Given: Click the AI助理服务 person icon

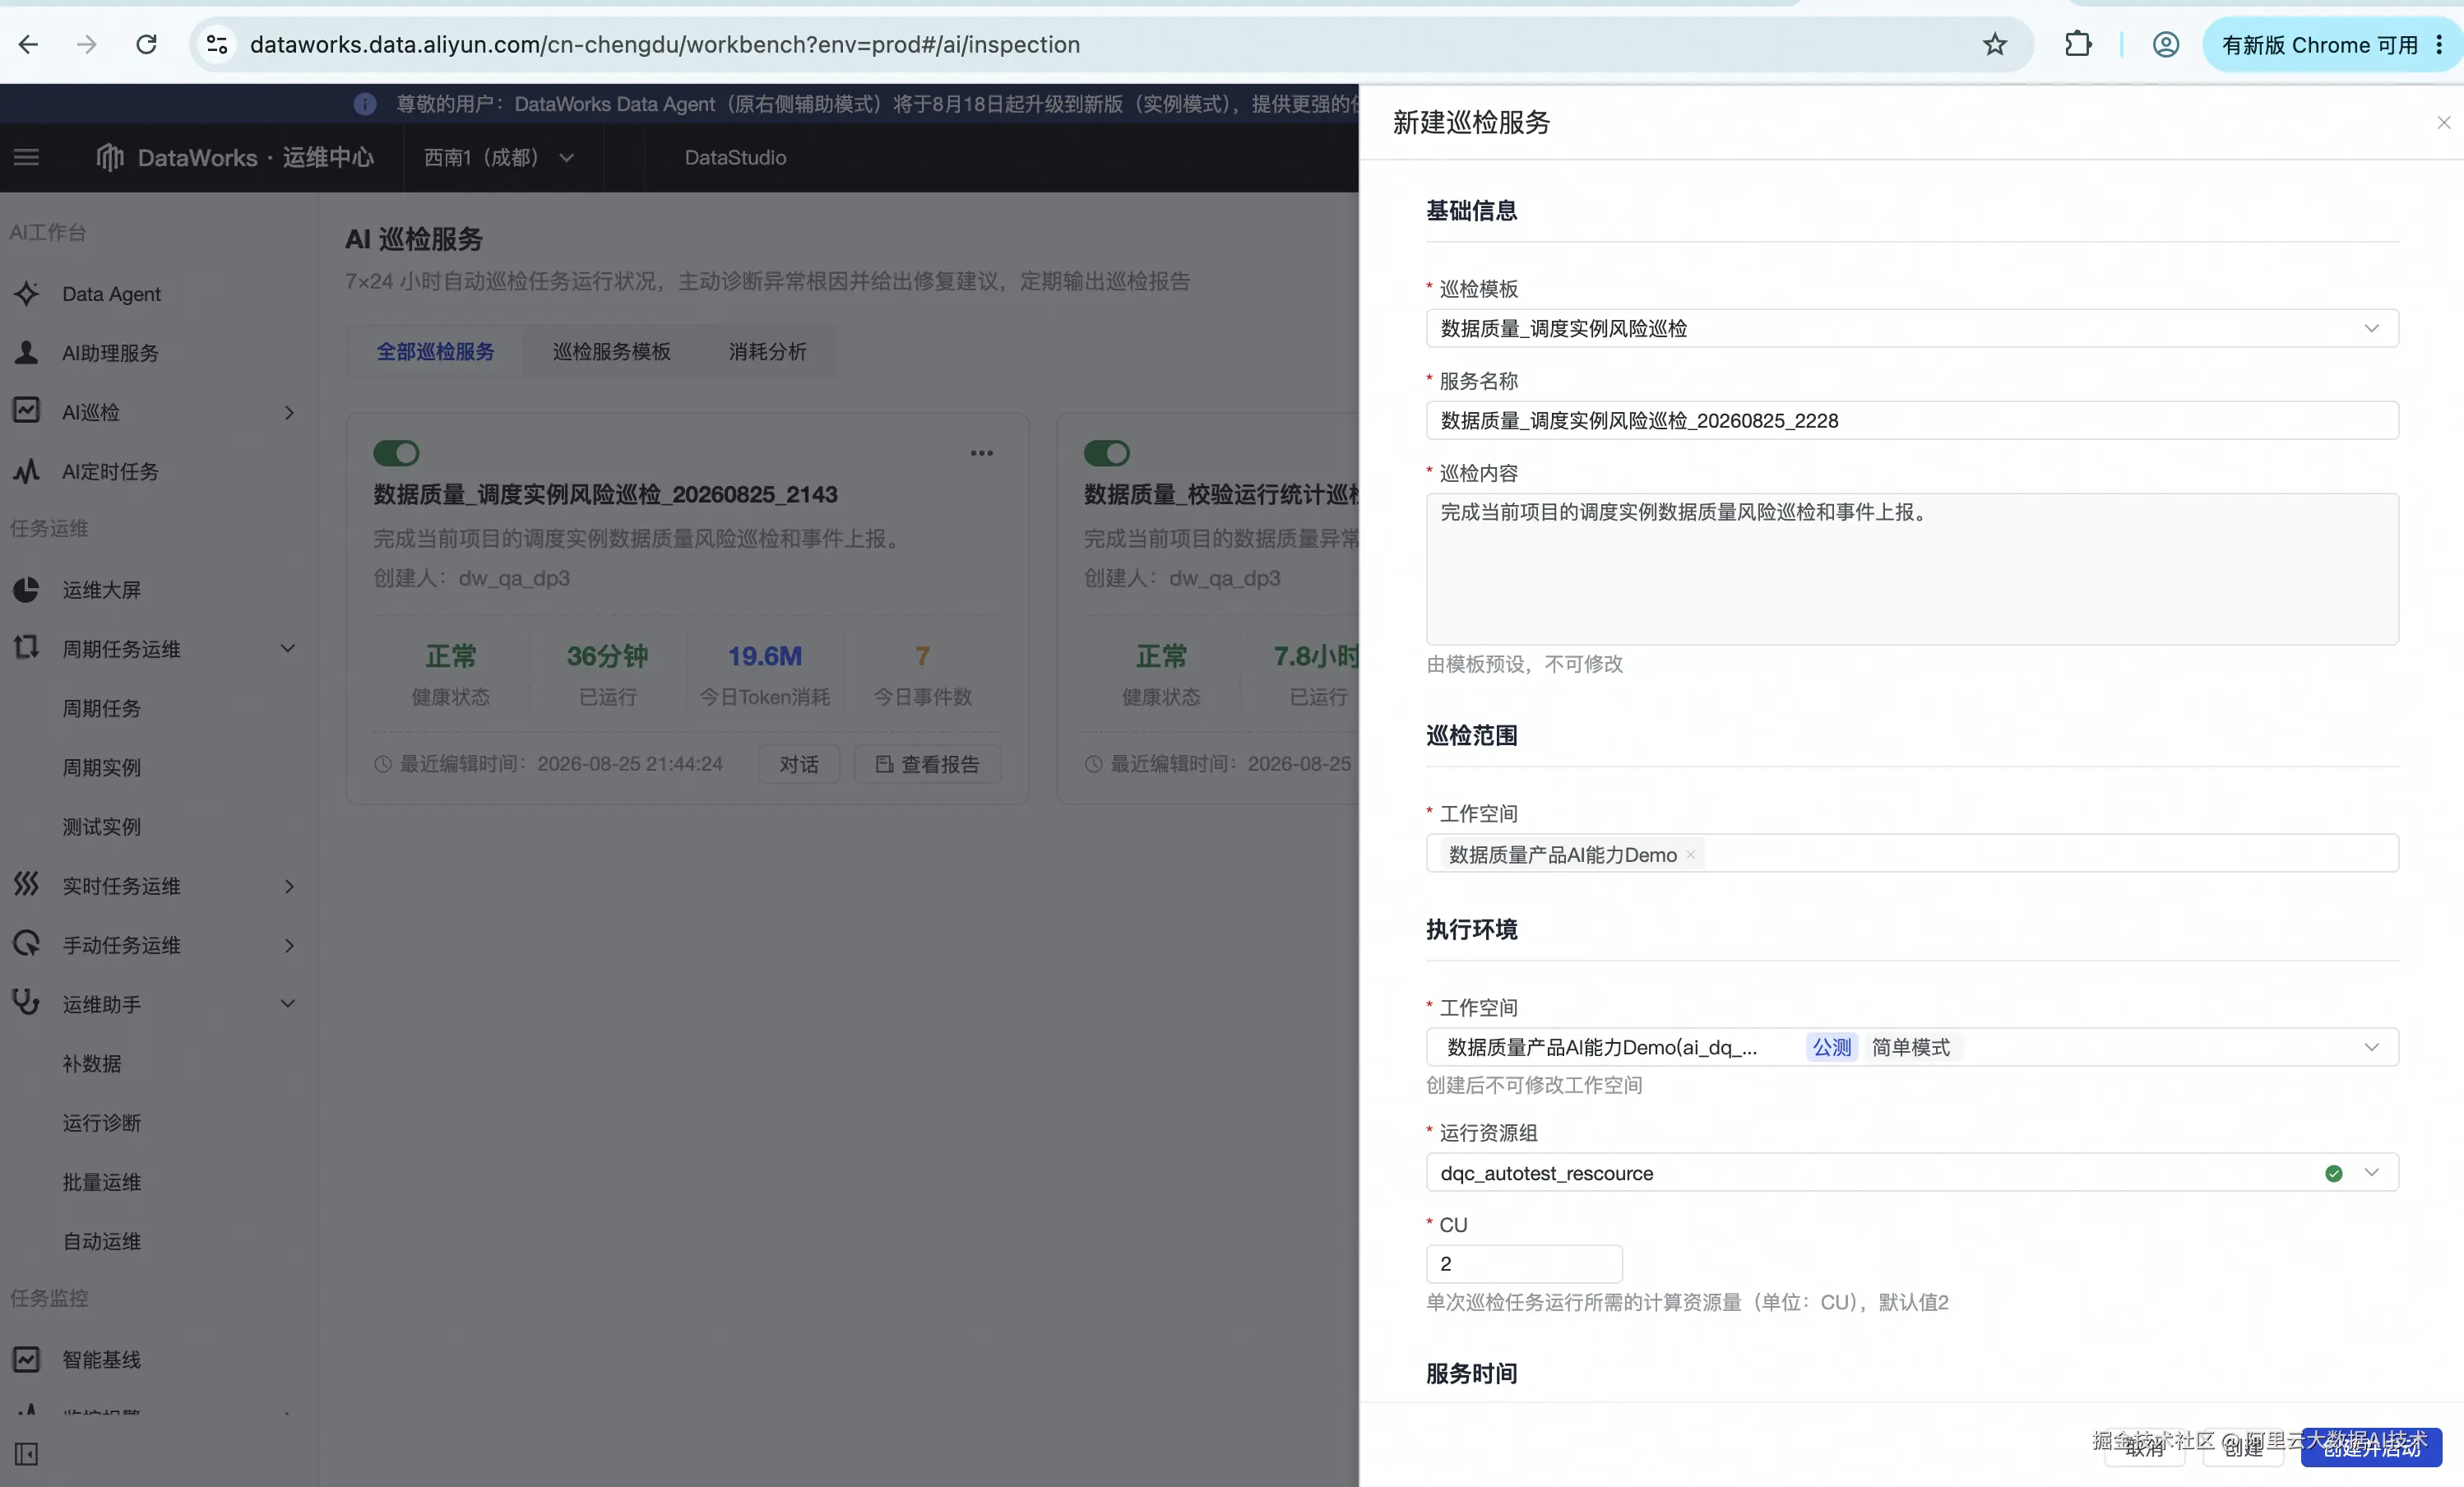Looking at the screenshot, I should (x=27, y=352).
